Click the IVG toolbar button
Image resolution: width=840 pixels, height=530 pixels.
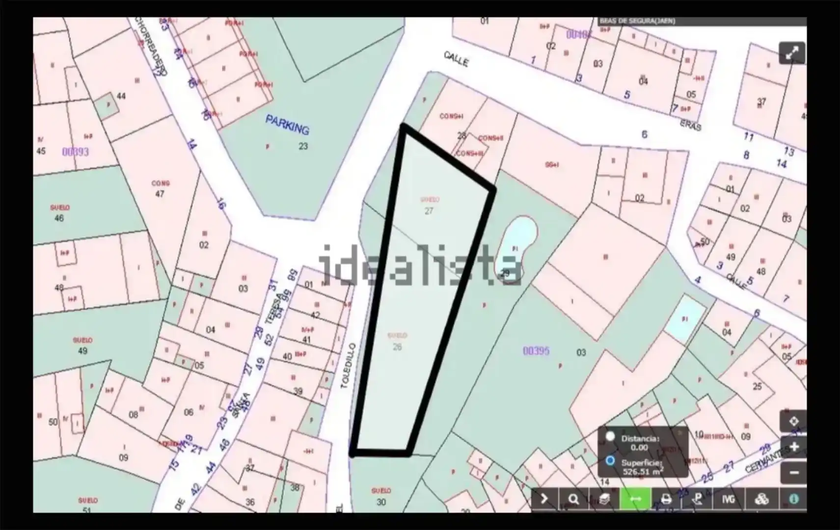pyautogui.click(x=729, y=499)
